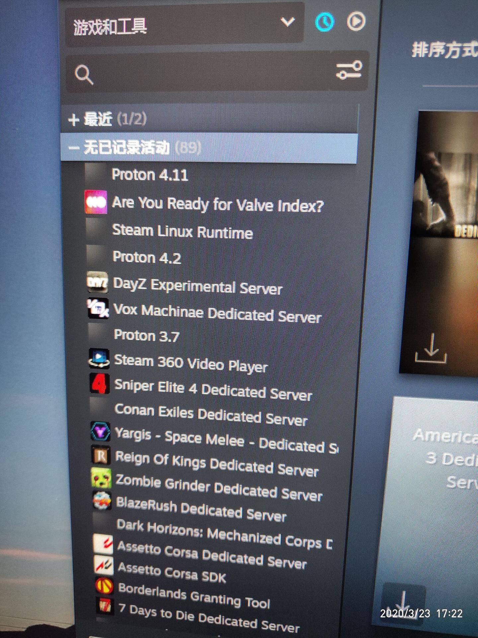Click the Assetto Corsa SDK icon
This screenshot has height=638, width=478.
tap(104, 565)
